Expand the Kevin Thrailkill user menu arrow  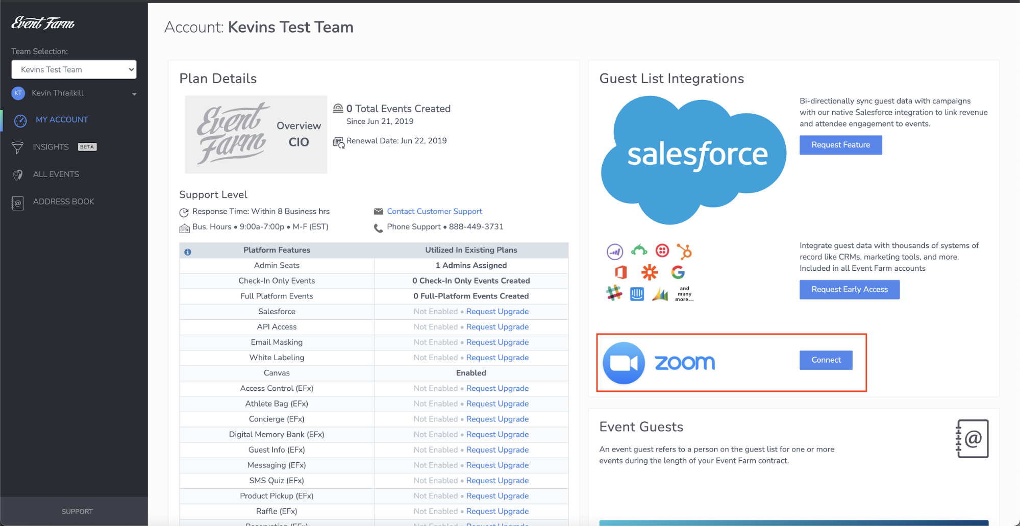tap(134, 94)
